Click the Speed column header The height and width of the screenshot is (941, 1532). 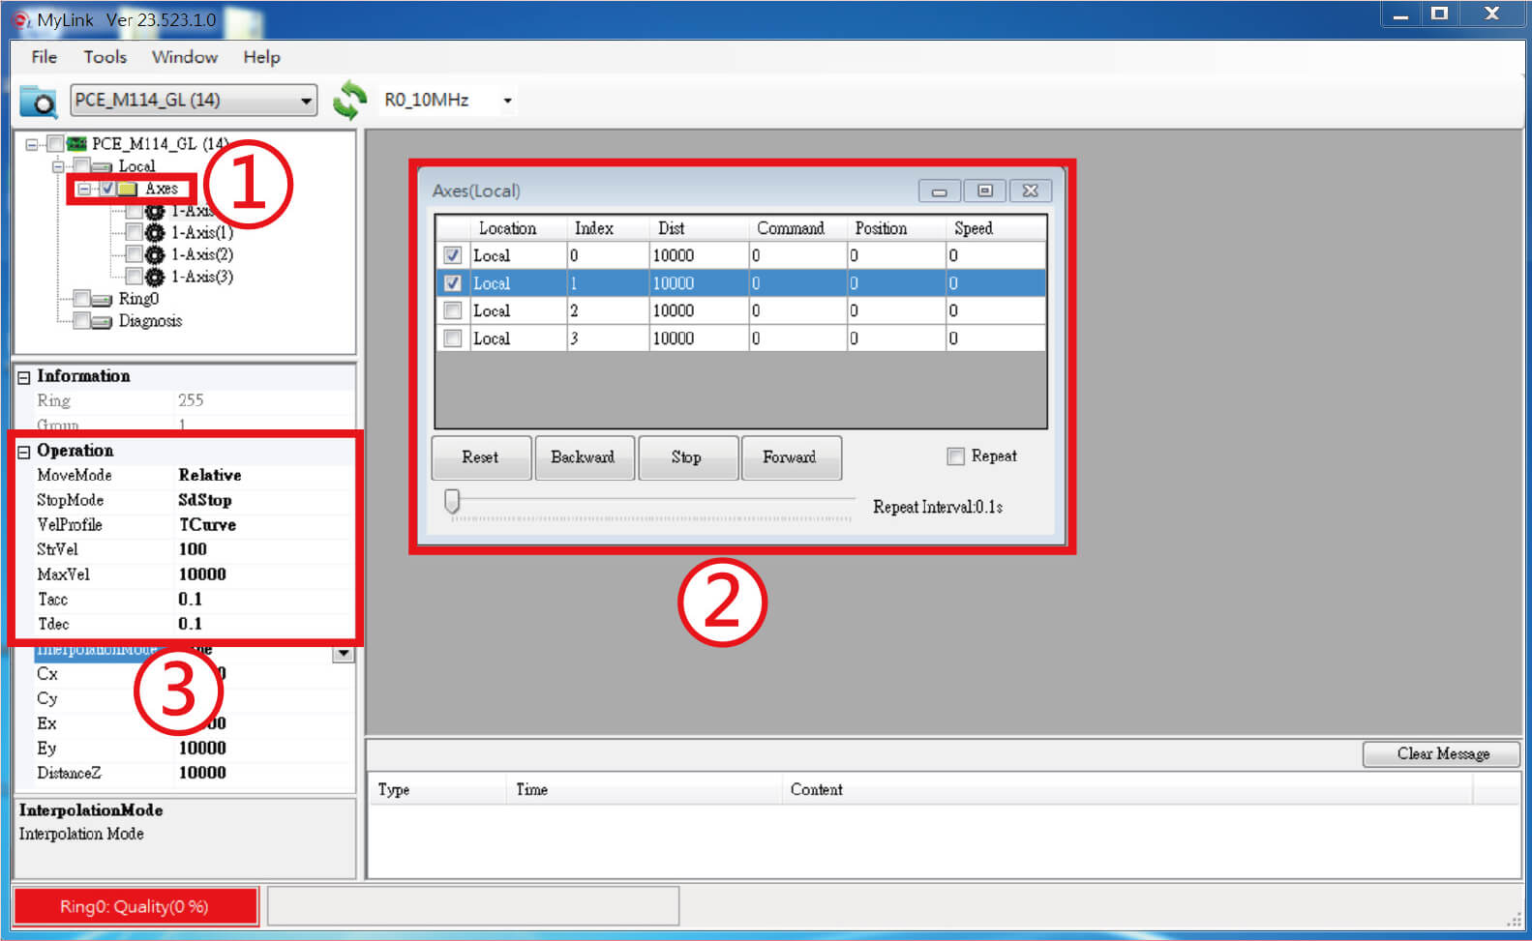coord(996,229)
